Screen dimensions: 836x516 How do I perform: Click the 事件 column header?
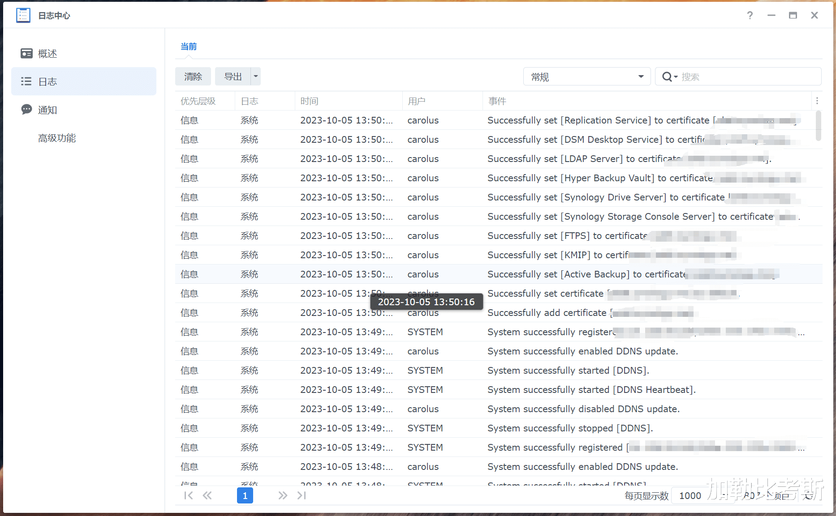click(646, 101)
